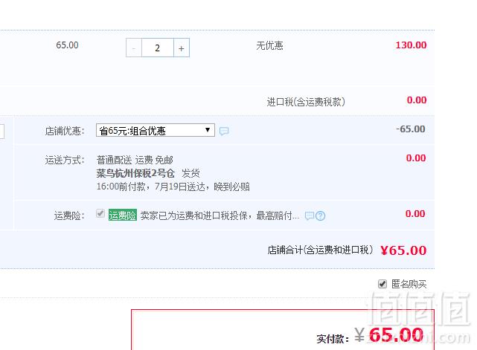This screenshot has height=350, width=477.
Task: Click the 进口税(含运费税款) label
Action: (x=306, y=102)
